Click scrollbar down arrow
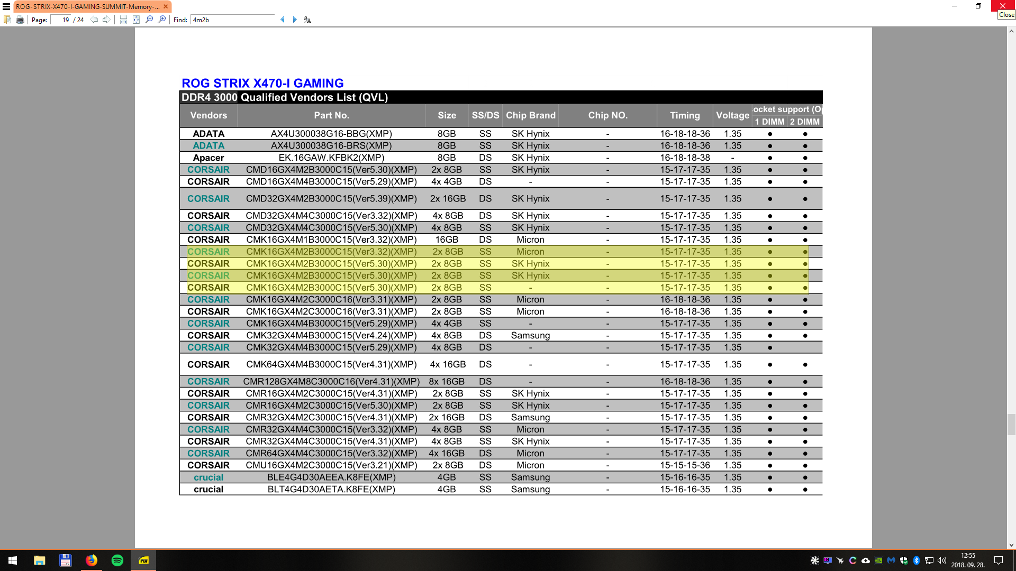Viewport: 1016px width, 571px height. click(1011, 545)
